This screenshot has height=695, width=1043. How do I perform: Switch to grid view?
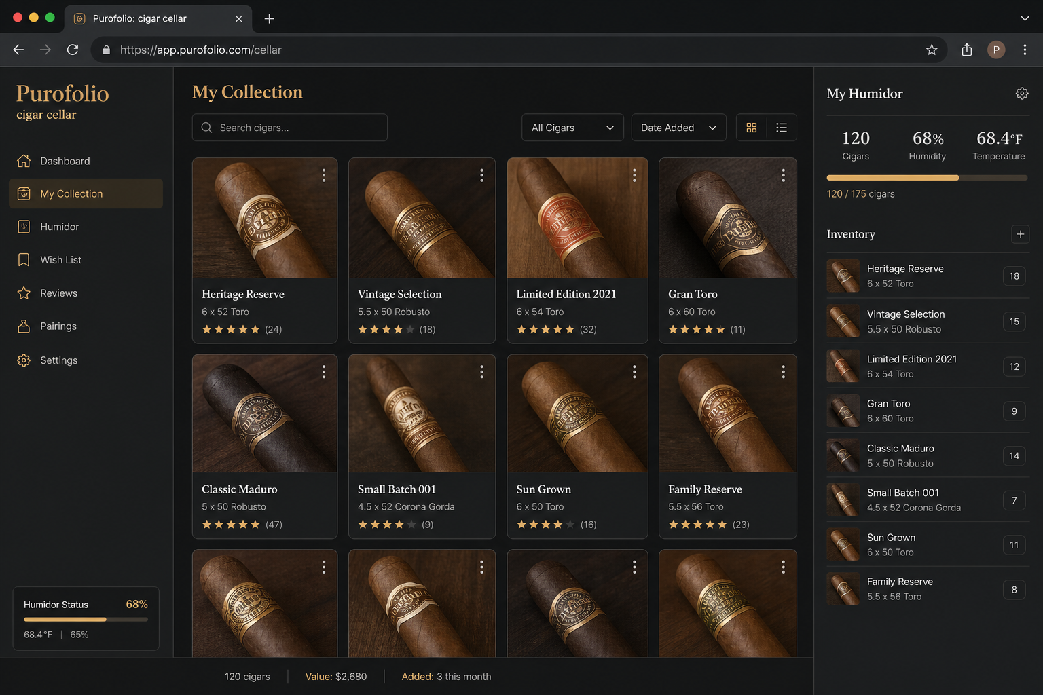tap(752, 128)
